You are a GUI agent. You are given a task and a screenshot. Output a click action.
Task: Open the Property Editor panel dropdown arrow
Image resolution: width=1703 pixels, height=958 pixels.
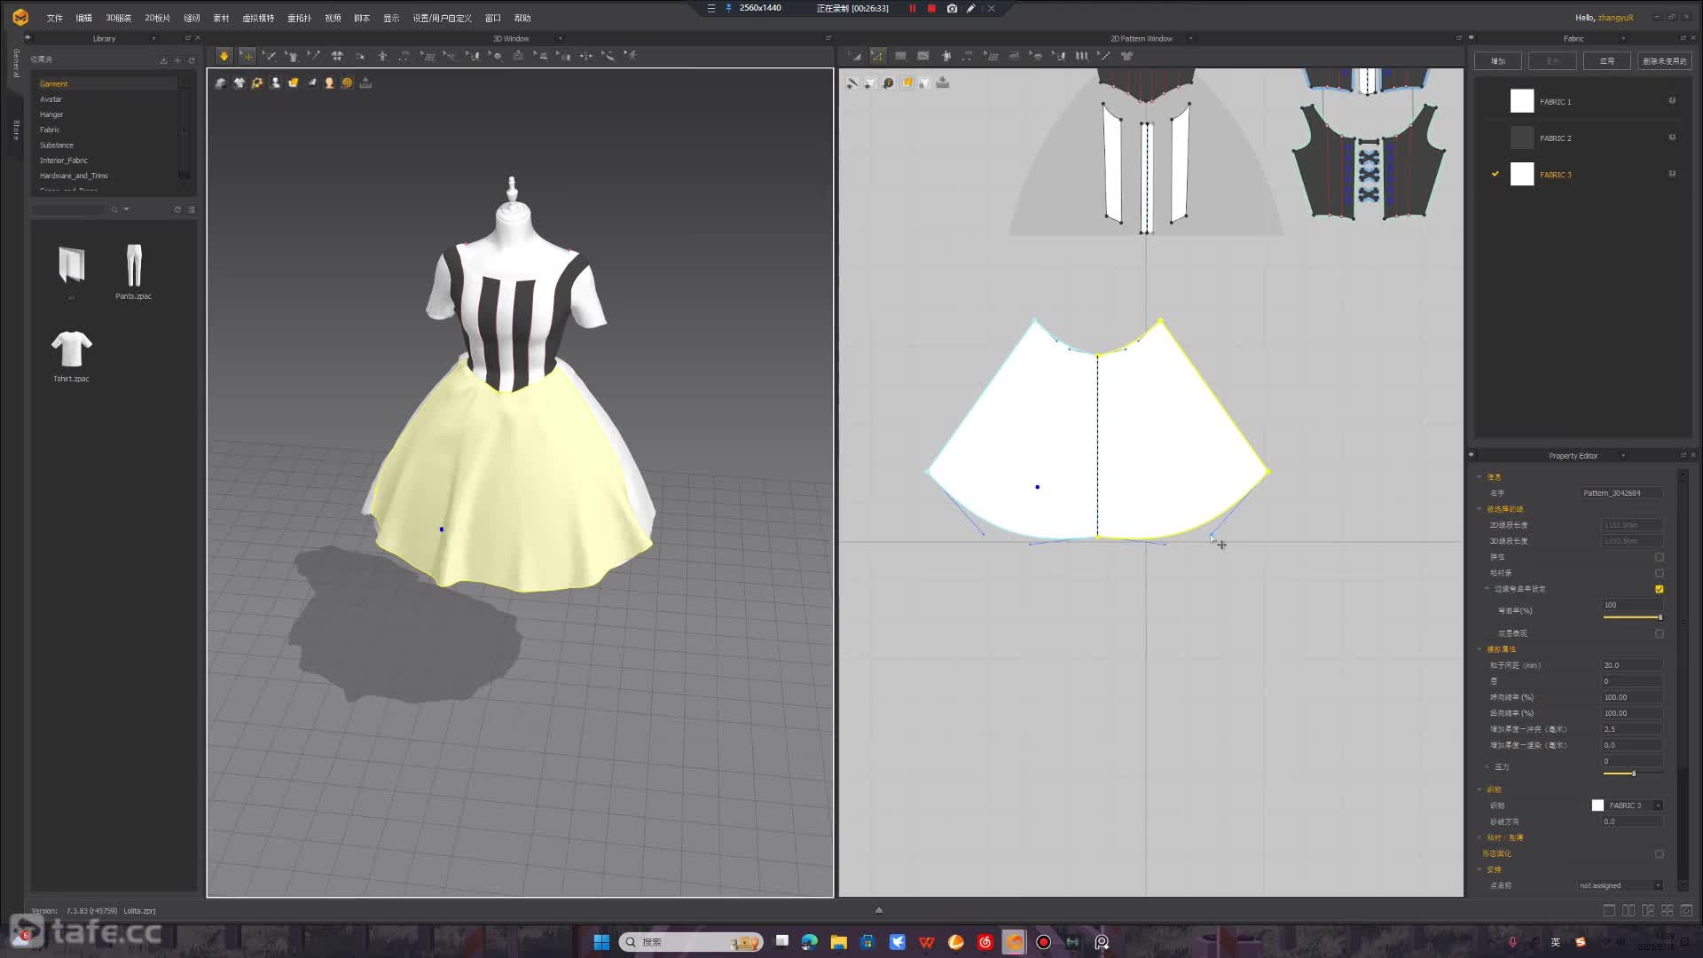click(x=1623, y=456)
